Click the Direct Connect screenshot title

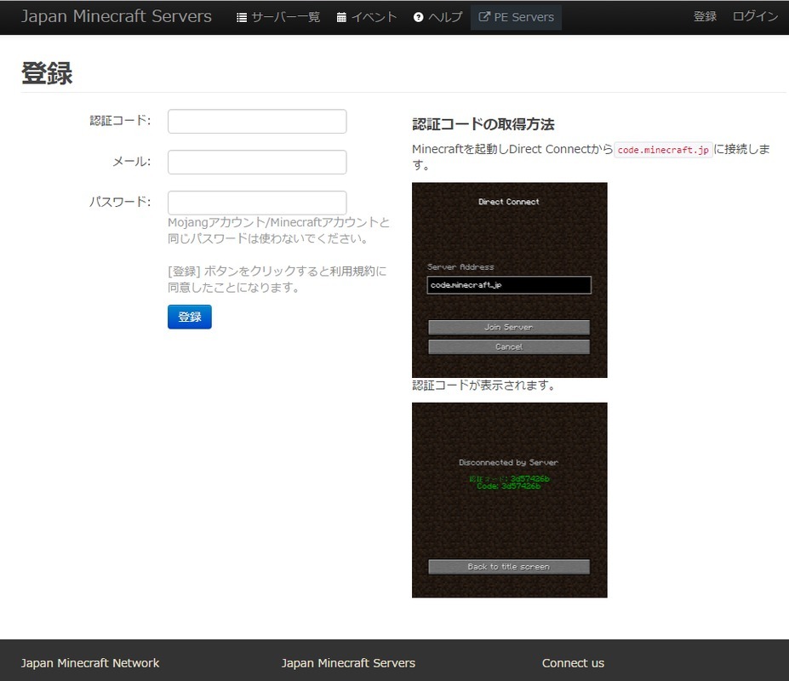[509, 202]
